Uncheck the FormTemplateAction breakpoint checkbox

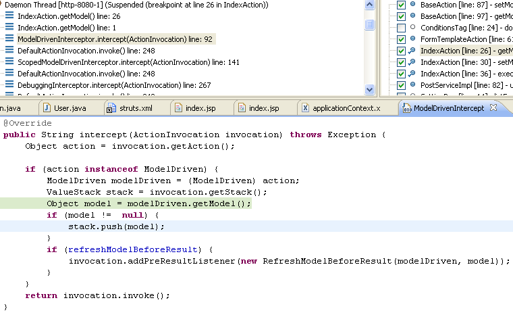pyautogui.click(x=402, y=39)
